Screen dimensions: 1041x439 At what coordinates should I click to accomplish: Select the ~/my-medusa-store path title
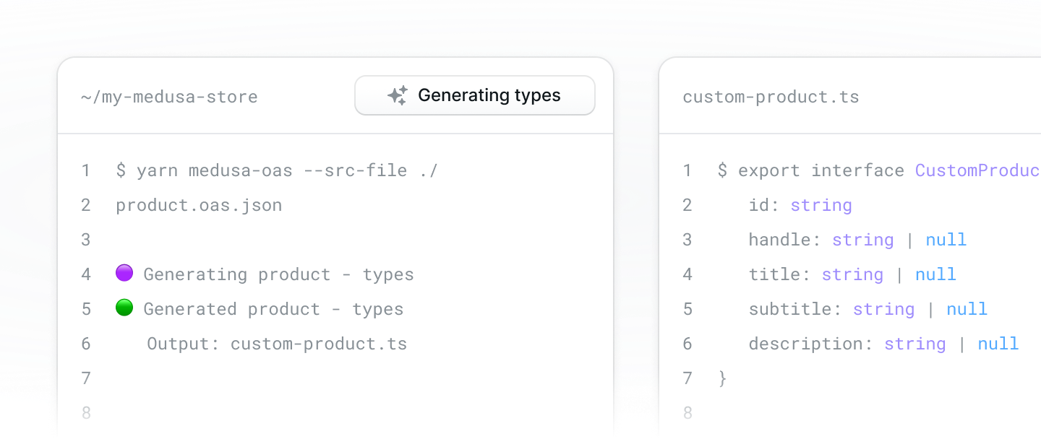coord(169,97)
